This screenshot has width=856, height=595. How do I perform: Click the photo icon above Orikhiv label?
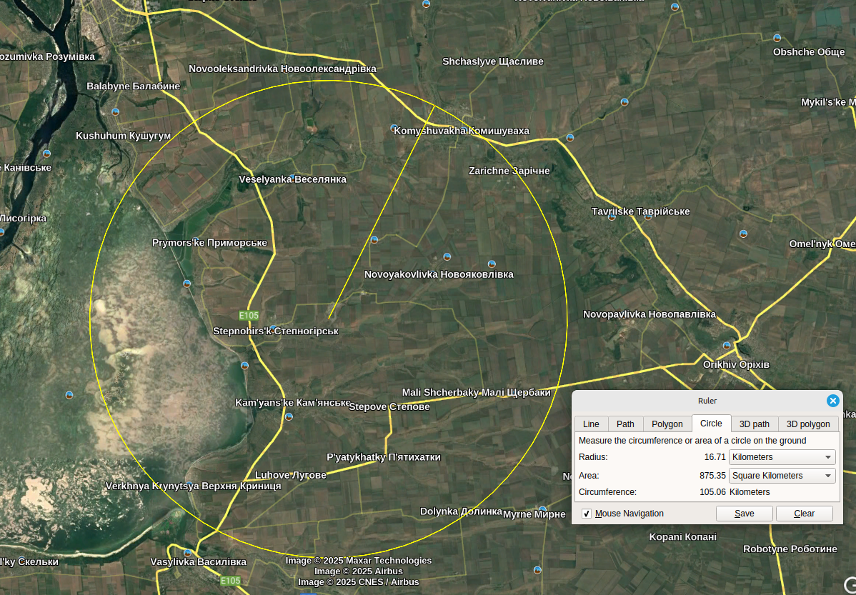727,346
